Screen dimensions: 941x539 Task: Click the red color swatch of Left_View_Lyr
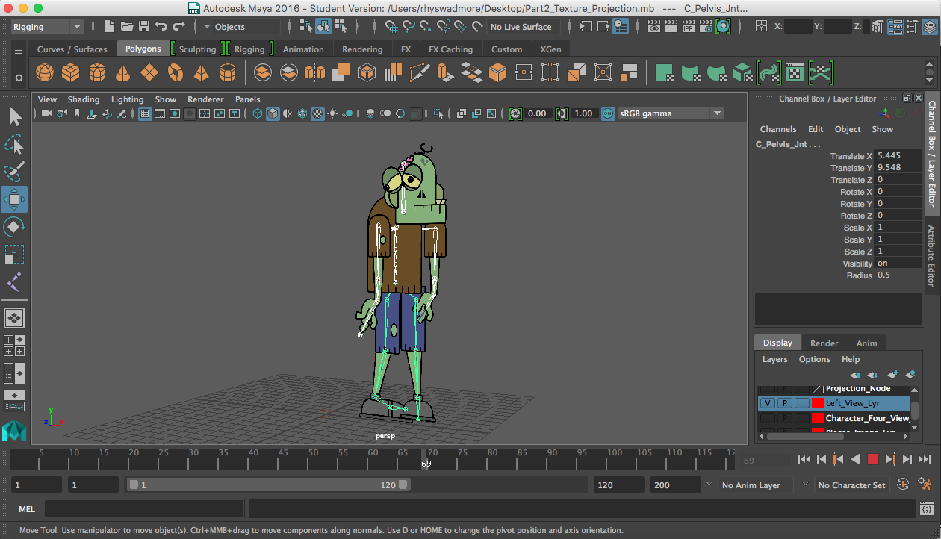[817, 403]
